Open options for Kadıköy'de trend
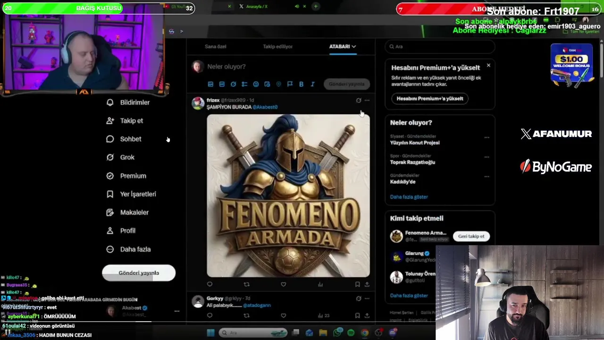Viewport: 604px width, 340px height. coord(487,177)
